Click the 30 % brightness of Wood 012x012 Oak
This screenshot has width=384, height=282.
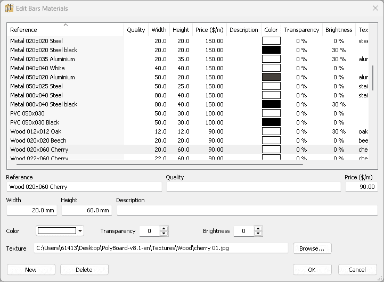pos(339,131)
